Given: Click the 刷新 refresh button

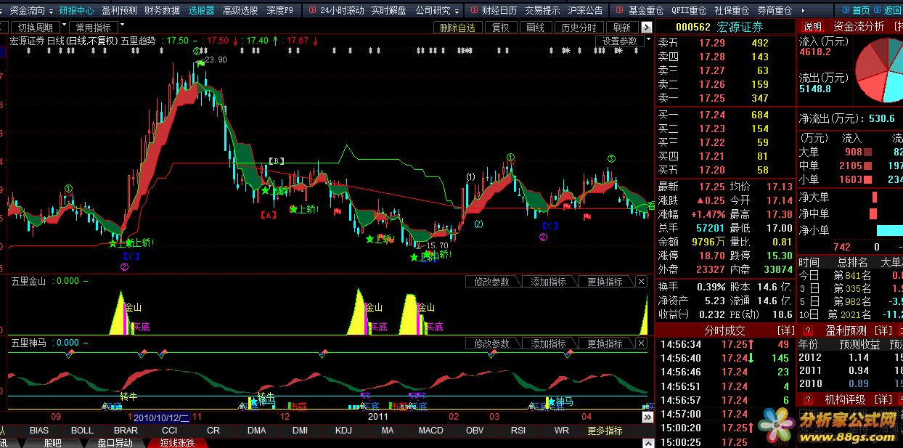Looking at the screenshot, I should click(x=621, y=28).
